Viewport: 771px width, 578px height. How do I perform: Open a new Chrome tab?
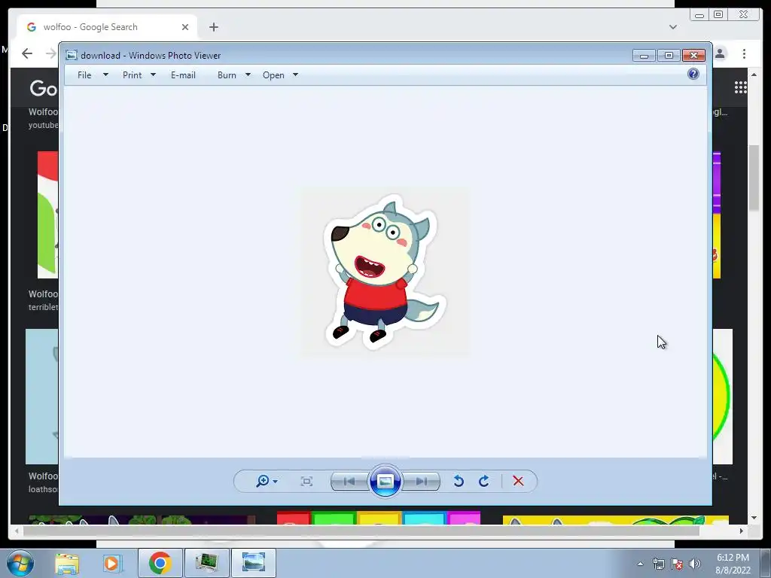[x=213, y=27]
